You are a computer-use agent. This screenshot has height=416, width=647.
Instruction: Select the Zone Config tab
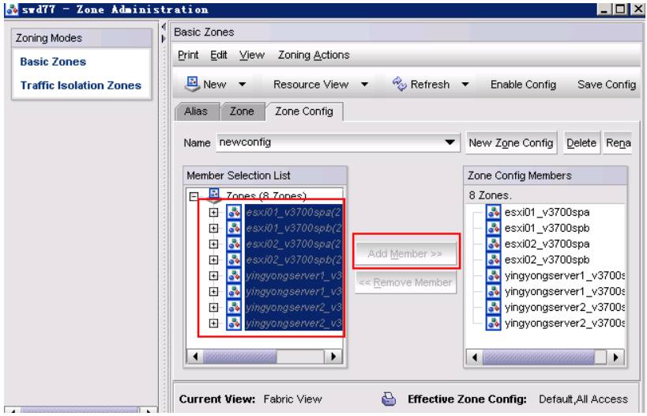(304, 112)
